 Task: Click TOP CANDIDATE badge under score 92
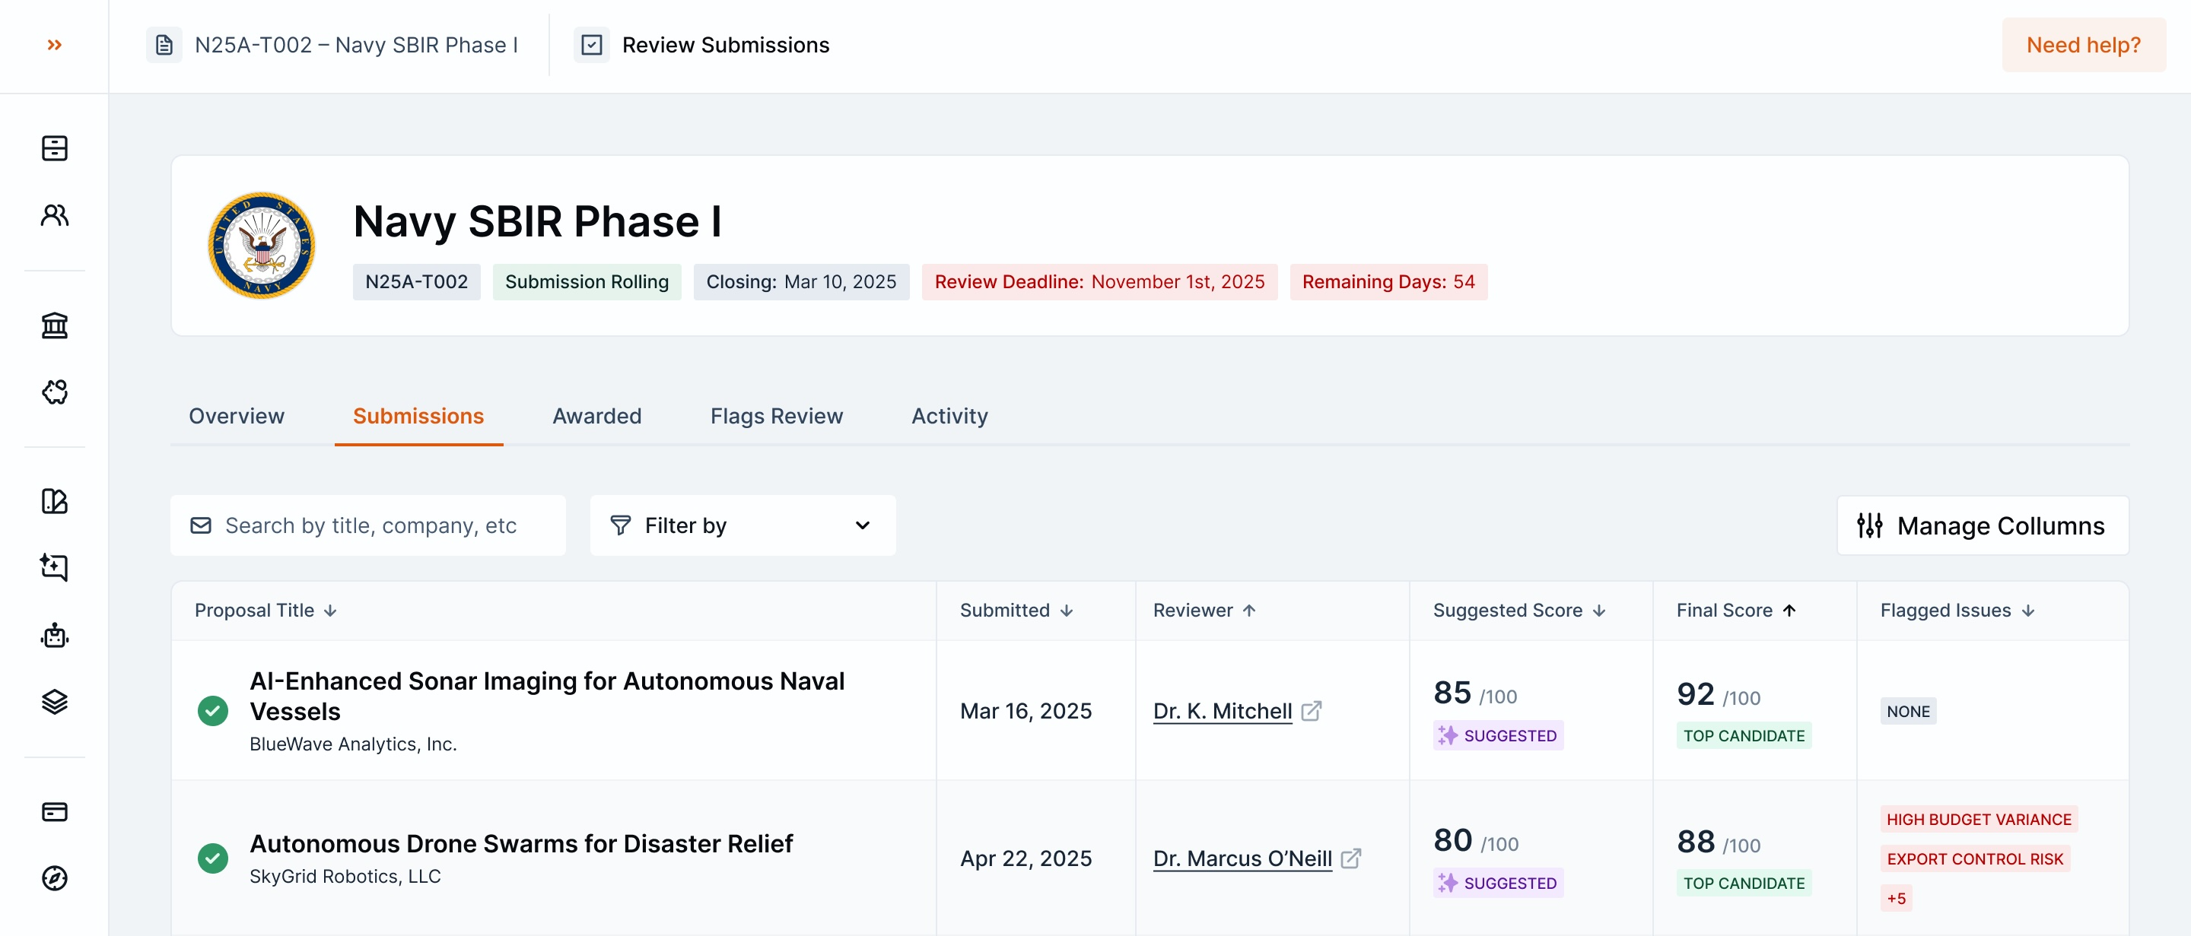[1744, 735]
